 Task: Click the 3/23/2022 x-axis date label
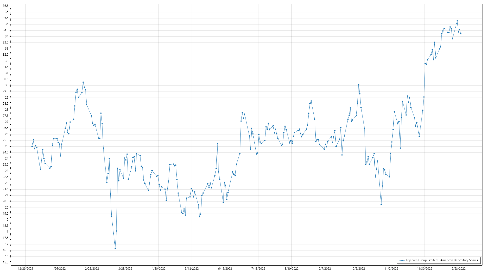click(x=125, y=269)
